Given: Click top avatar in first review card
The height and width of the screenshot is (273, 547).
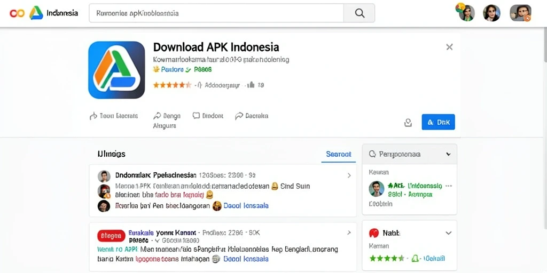Looking at the screenshot, I should pyautogui.click(x=104, y=176).
